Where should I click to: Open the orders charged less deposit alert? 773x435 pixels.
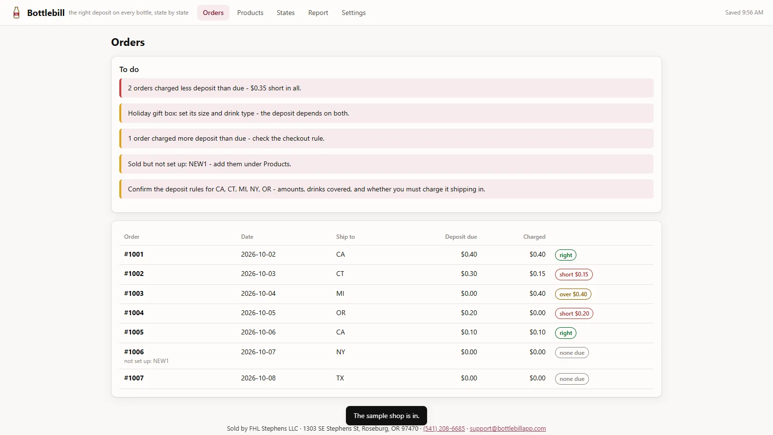[386, 88]
